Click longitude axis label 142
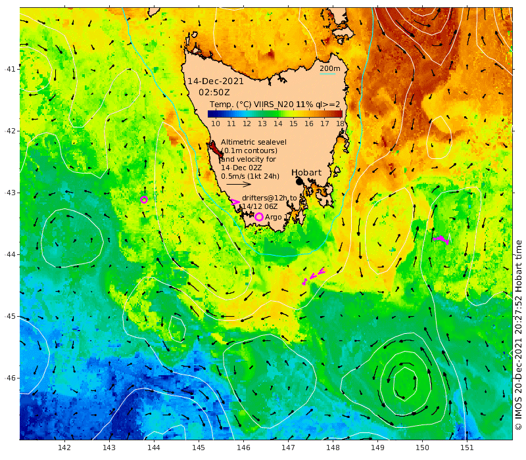Image resolution: width=526 pixels, height=460 pixels. point(64,448)
